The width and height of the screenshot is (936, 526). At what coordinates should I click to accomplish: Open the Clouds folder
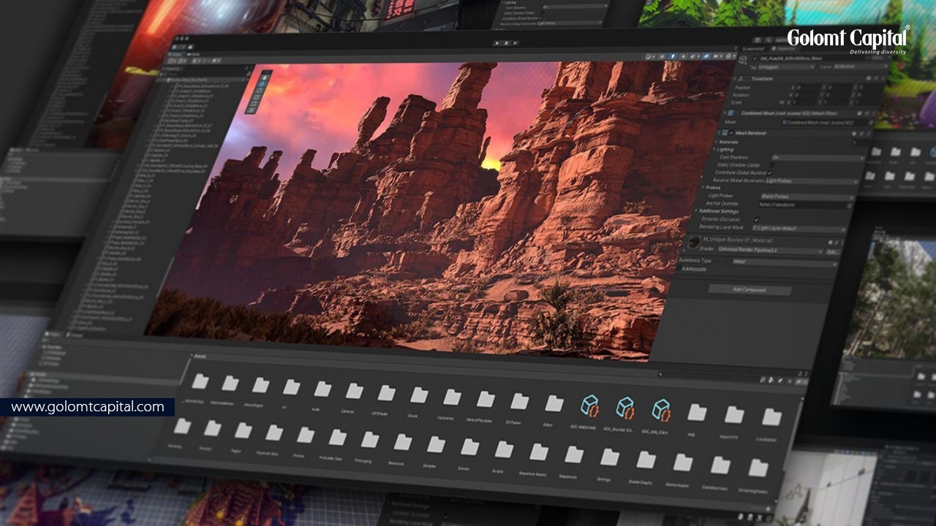[418, 395]
